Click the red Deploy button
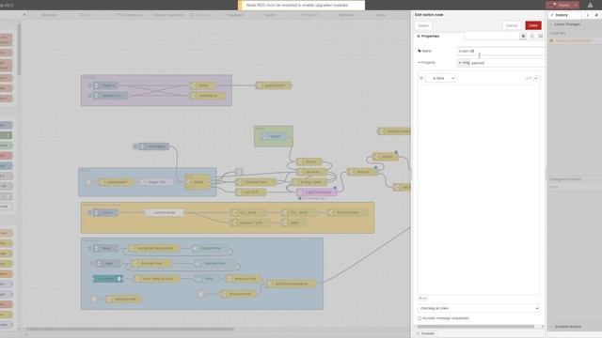The height and width of the screenshot is (338, 602). pyautogui.click(x=560, y=5)
